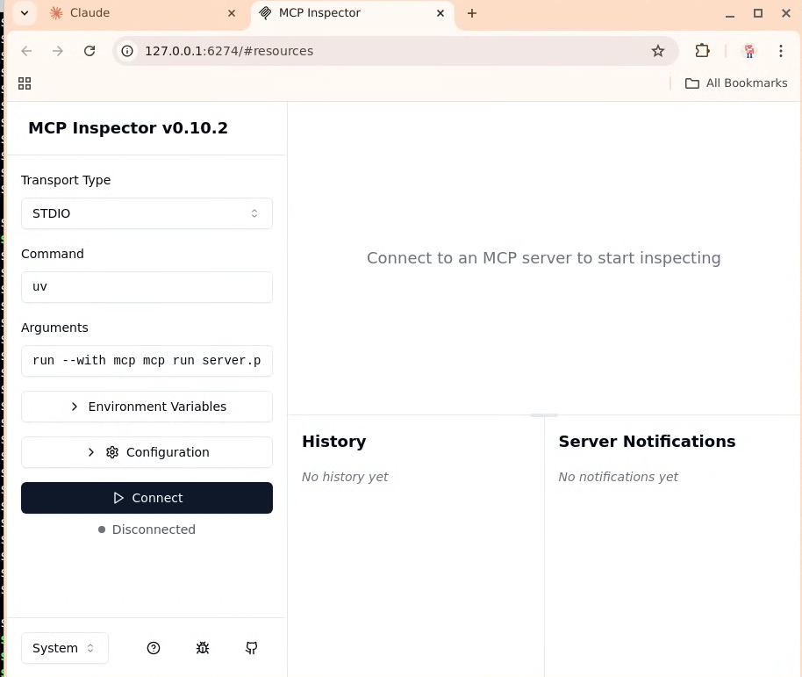Open the Chrome profile avatar
The width and height of the screenshot is (802, 677).
(749, 51)
